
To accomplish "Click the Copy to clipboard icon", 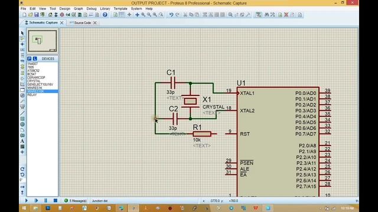I will pyautogui.click(x=191, y=15).
